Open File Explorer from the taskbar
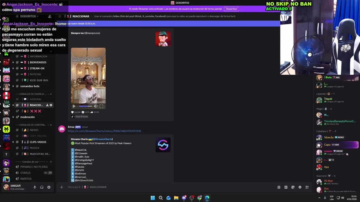The image size is (360, 202). tap(176, 198)
